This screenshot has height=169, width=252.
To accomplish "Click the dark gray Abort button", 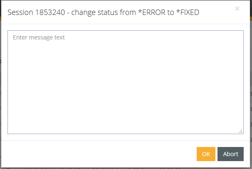I will (x=230, y=154).
